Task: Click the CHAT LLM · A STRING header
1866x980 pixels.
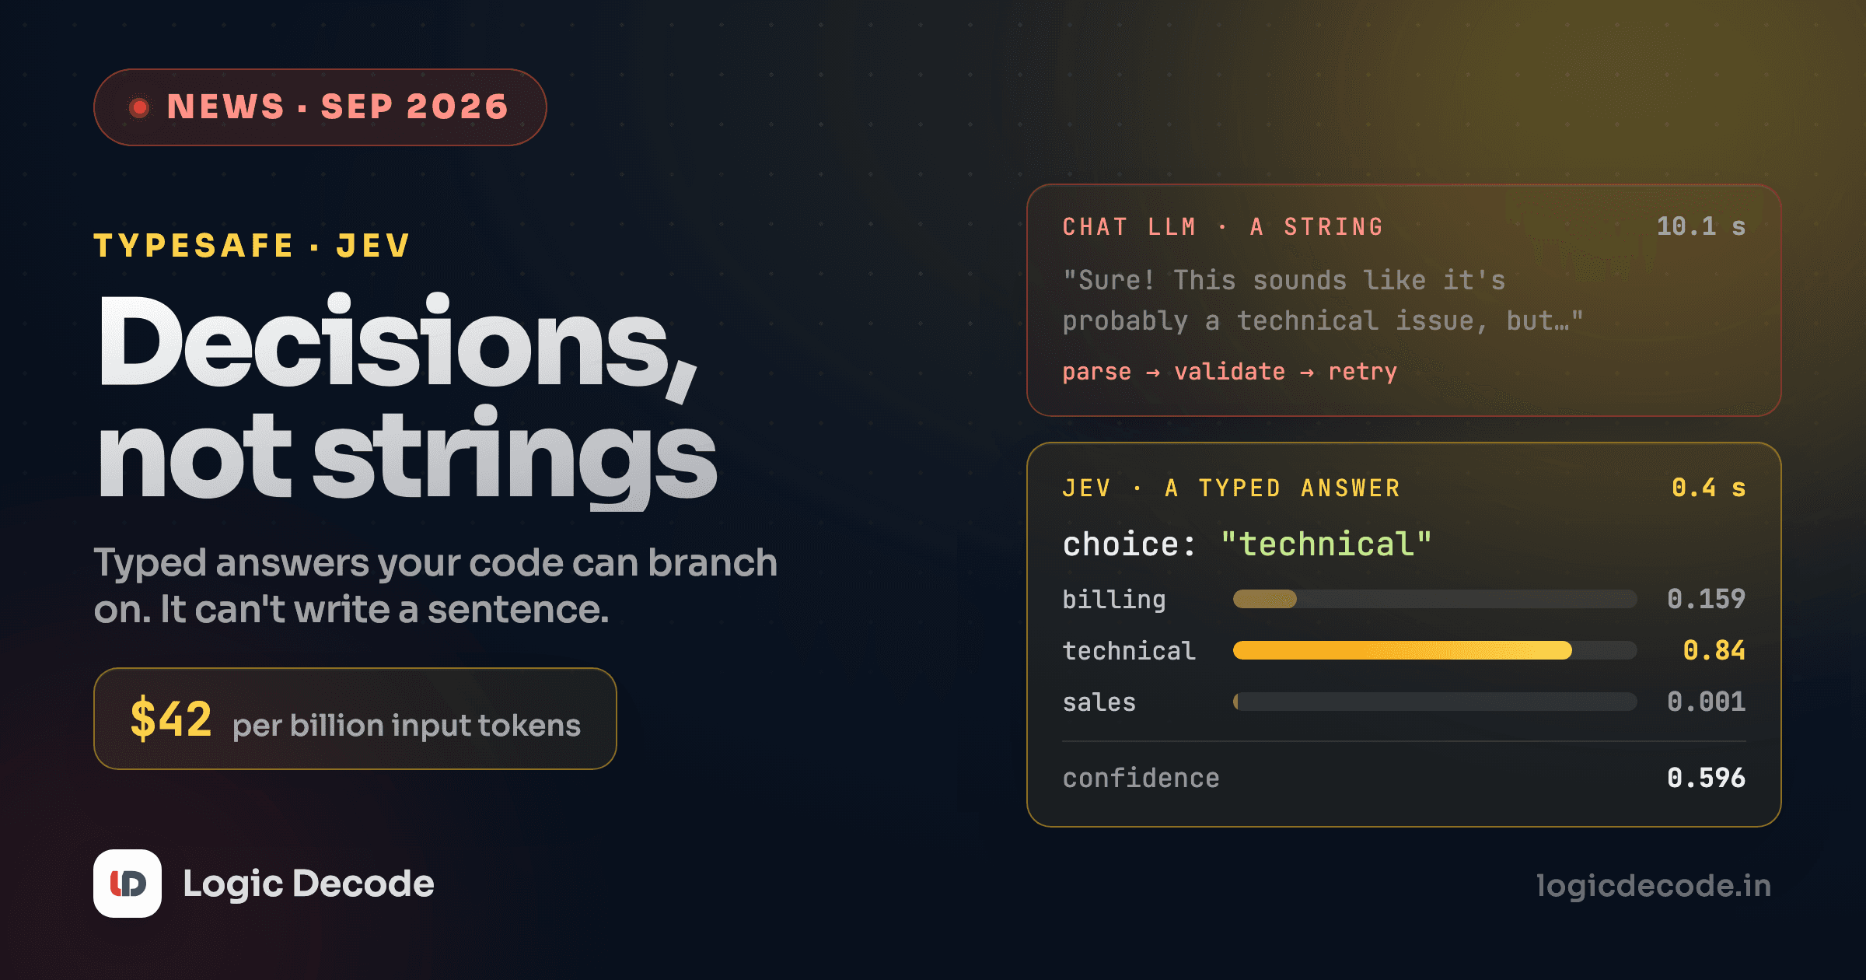Action: pyautogui.click(x=1224, y=227)
